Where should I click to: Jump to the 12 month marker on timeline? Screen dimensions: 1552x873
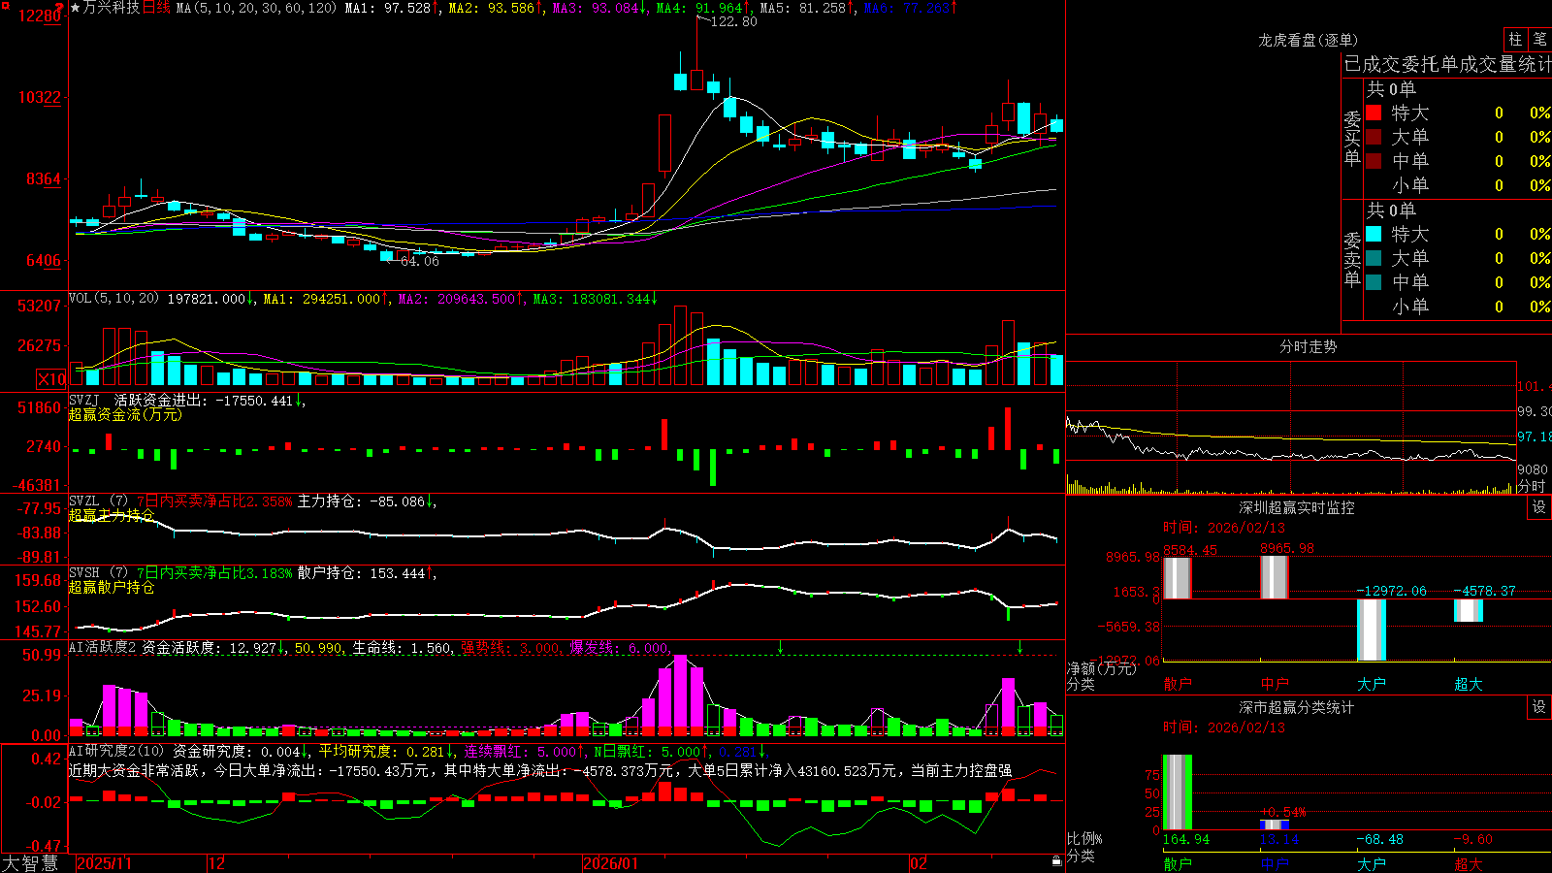pyautogui.click(x=217, y=863)
